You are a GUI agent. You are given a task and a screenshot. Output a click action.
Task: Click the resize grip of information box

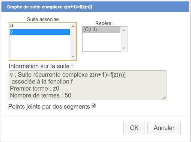click(164, 98)
